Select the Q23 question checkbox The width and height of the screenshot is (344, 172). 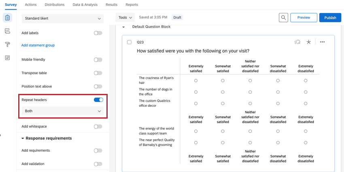point(129,42)
